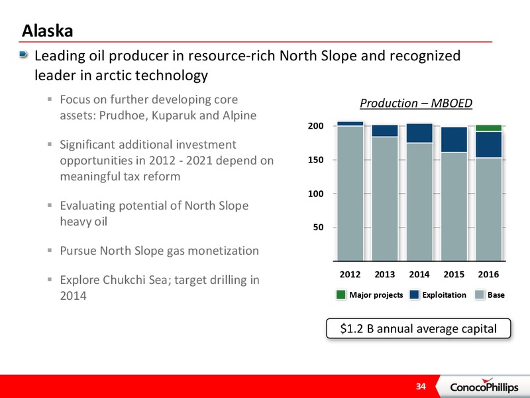Click 'Pursue North Slope gas monetization' text
The width and height of the screenshot is (530, 398).
159,251
